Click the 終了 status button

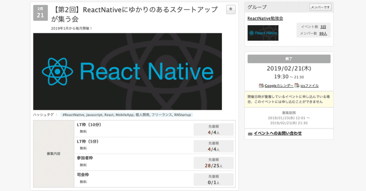289,59
